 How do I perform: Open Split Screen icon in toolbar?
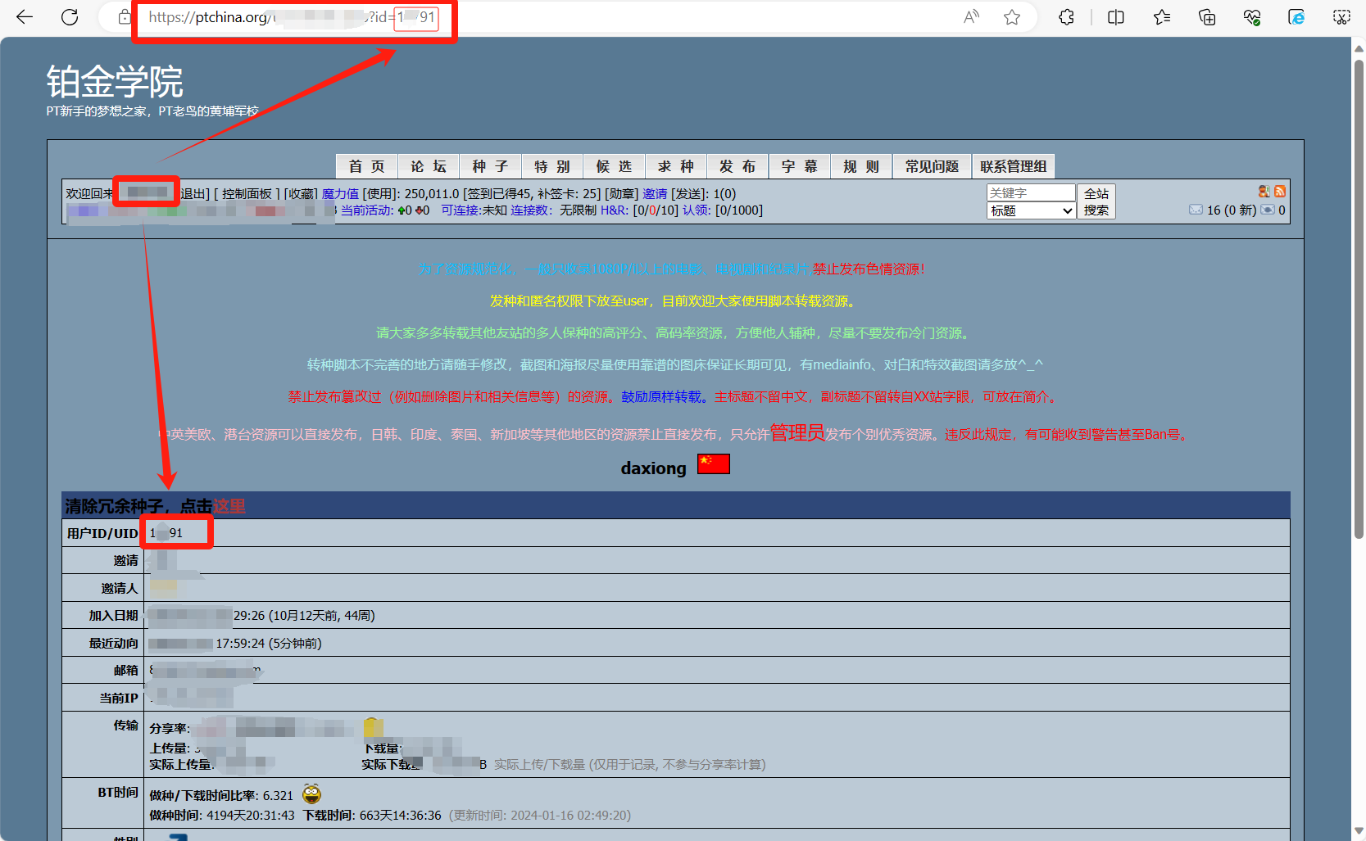click(x=1115, y=17)
